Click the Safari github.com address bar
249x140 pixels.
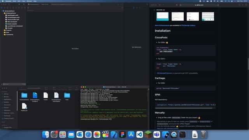pyautogui.click(x=199, y=5)
